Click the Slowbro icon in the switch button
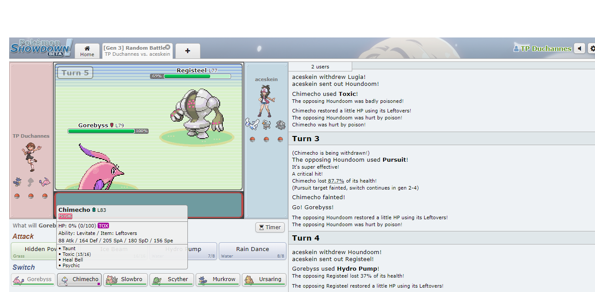 click(x=112, y=279)
